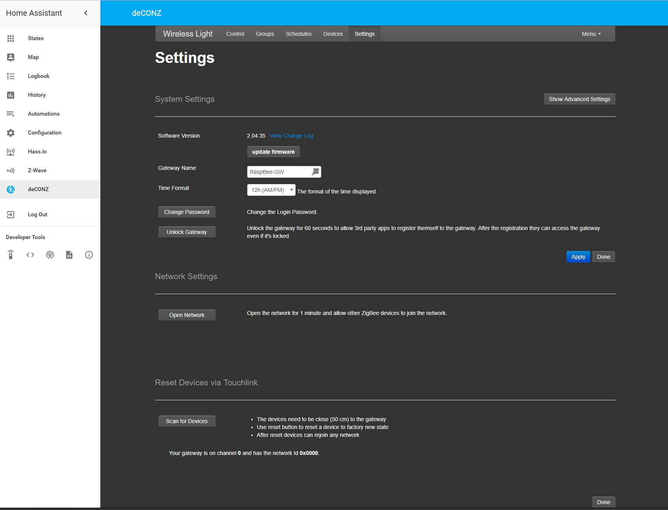Click the Unlock Gateway button

[x=187, y=232]
